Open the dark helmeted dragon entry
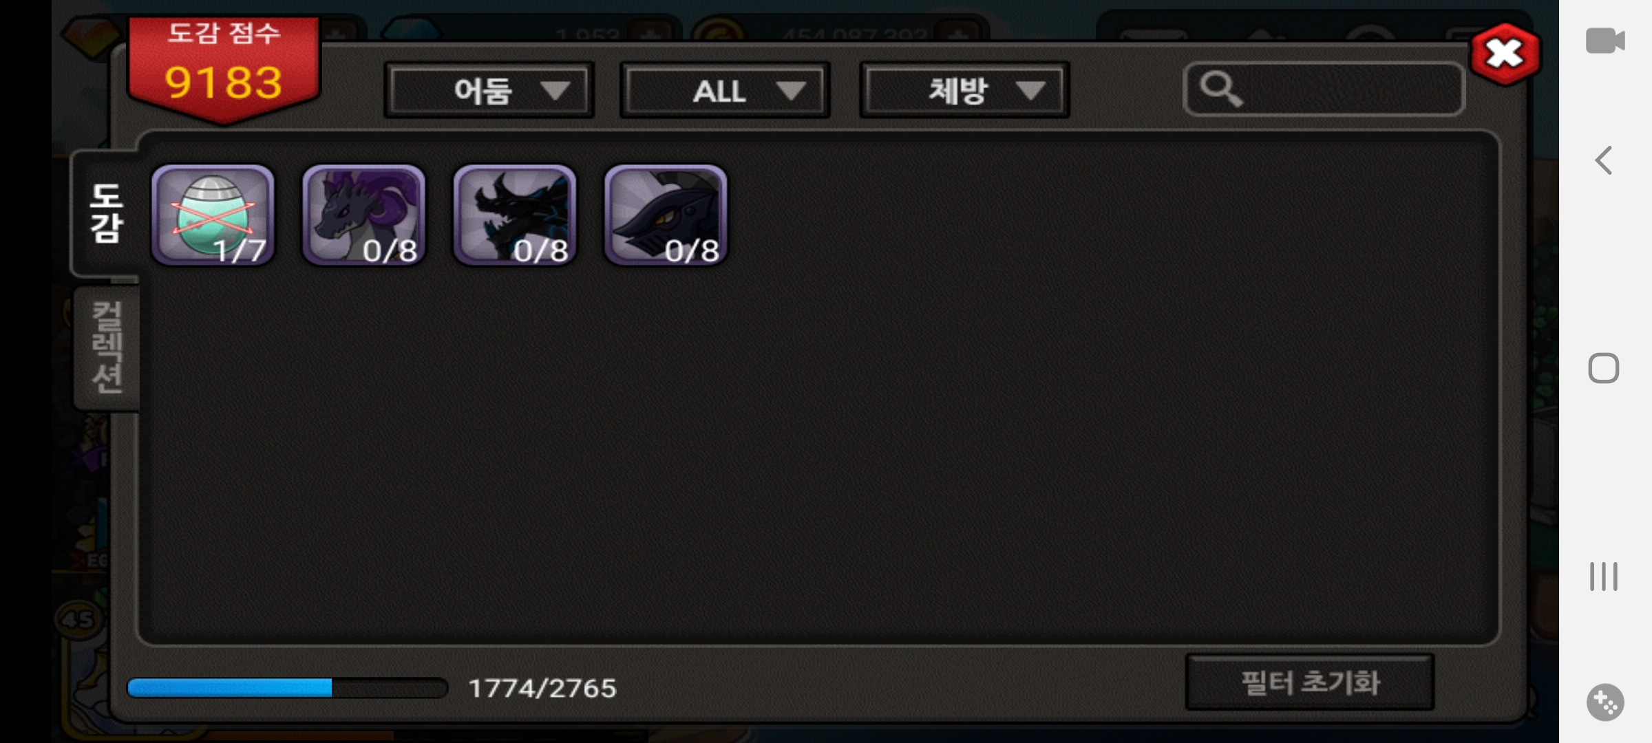Screen dimensions: 1652x743 point(666,215)
